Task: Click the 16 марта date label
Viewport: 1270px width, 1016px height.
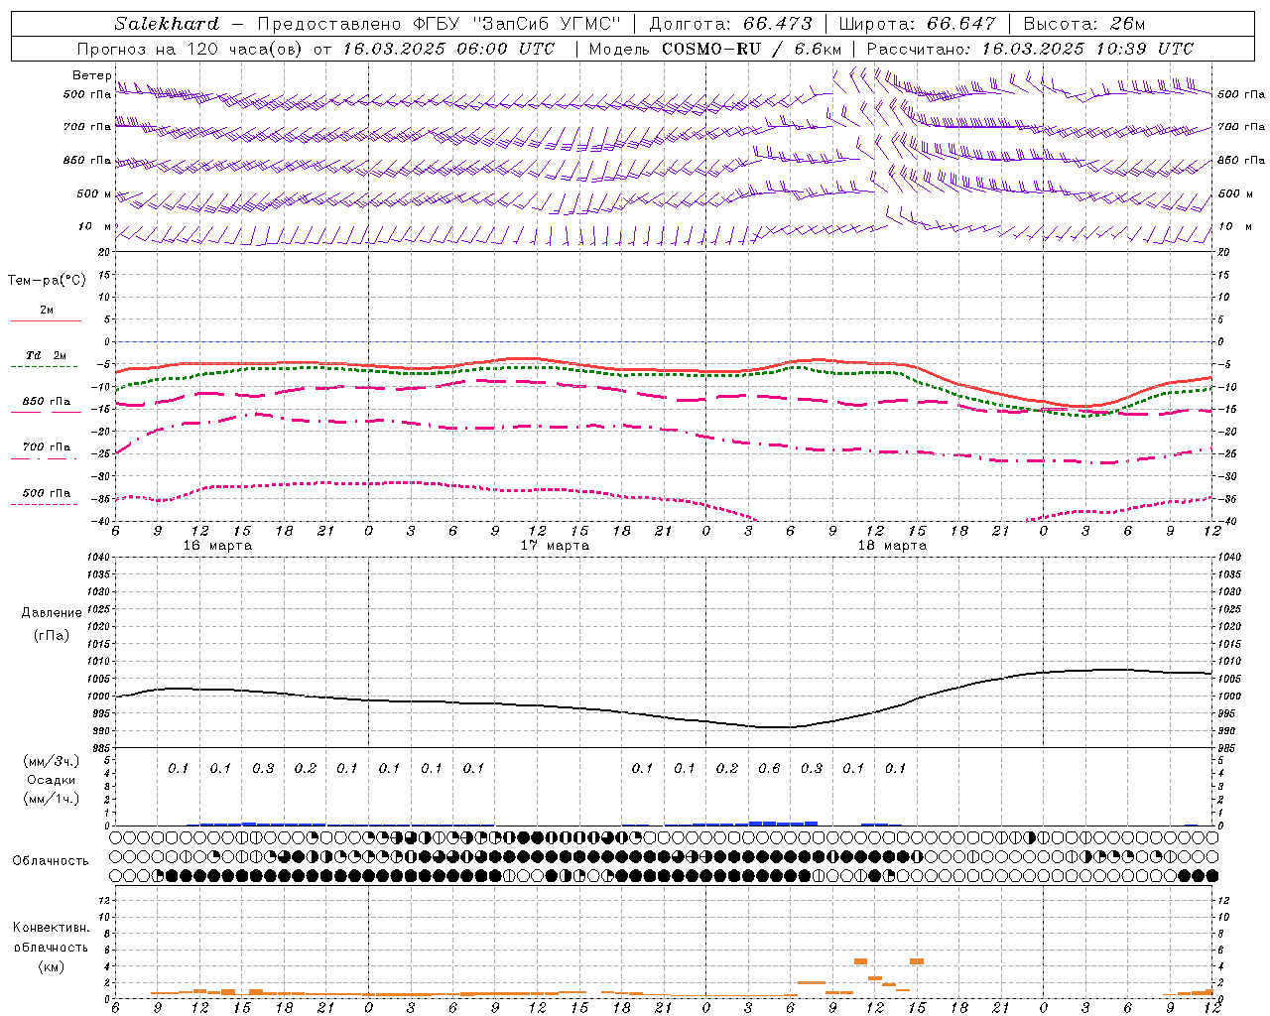Action: click(x=217, y=546)
